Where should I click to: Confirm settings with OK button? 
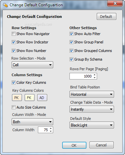click(x=74, y=145)
